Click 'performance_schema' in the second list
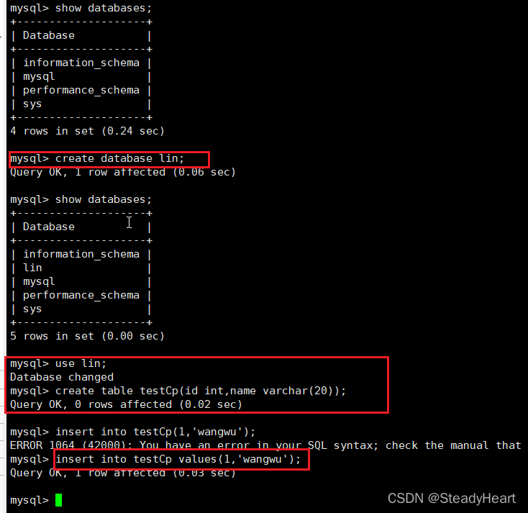Image resolution: width=528 pixels, height=513 pixels. pos(81,295)
